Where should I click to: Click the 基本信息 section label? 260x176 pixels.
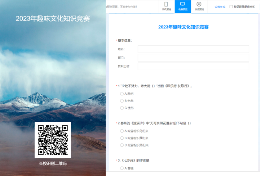pos(124,40)
